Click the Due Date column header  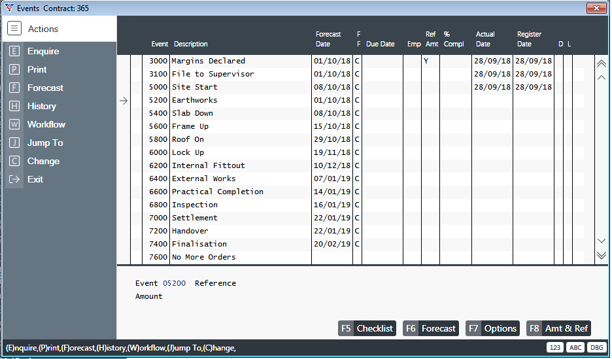(380, 44)
